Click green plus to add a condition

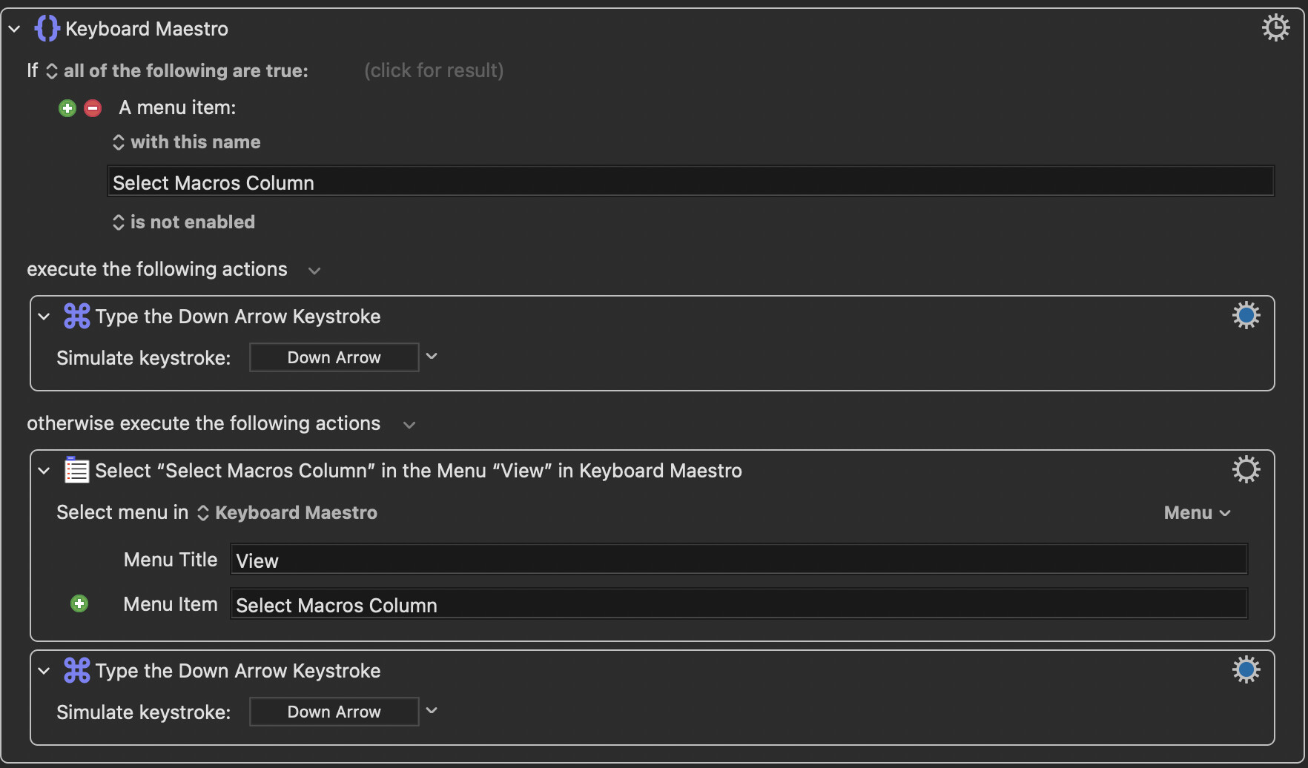coord(67,108)
